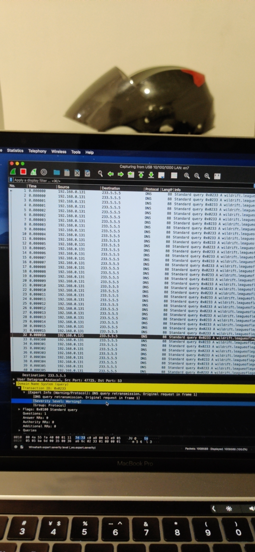This screenshot has width=255, height=552.
Task: Click the 'Wireshark expert severity level' status text
Action: [x=62, y=447]
